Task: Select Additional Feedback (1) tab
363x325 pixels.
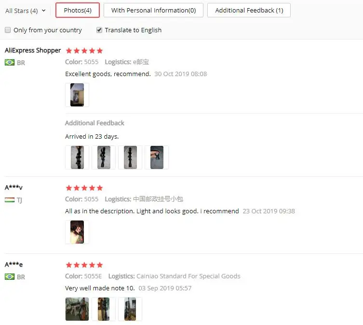Action: [x=249, y=10]
